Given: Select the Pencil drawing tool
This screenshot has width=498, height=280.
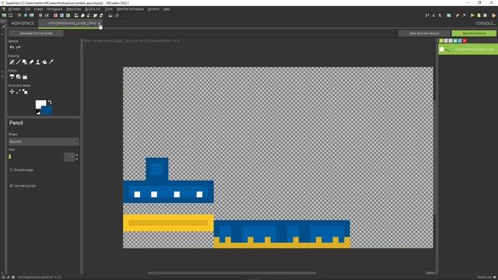Looking at the screenshot, I should tap(12, 62).
